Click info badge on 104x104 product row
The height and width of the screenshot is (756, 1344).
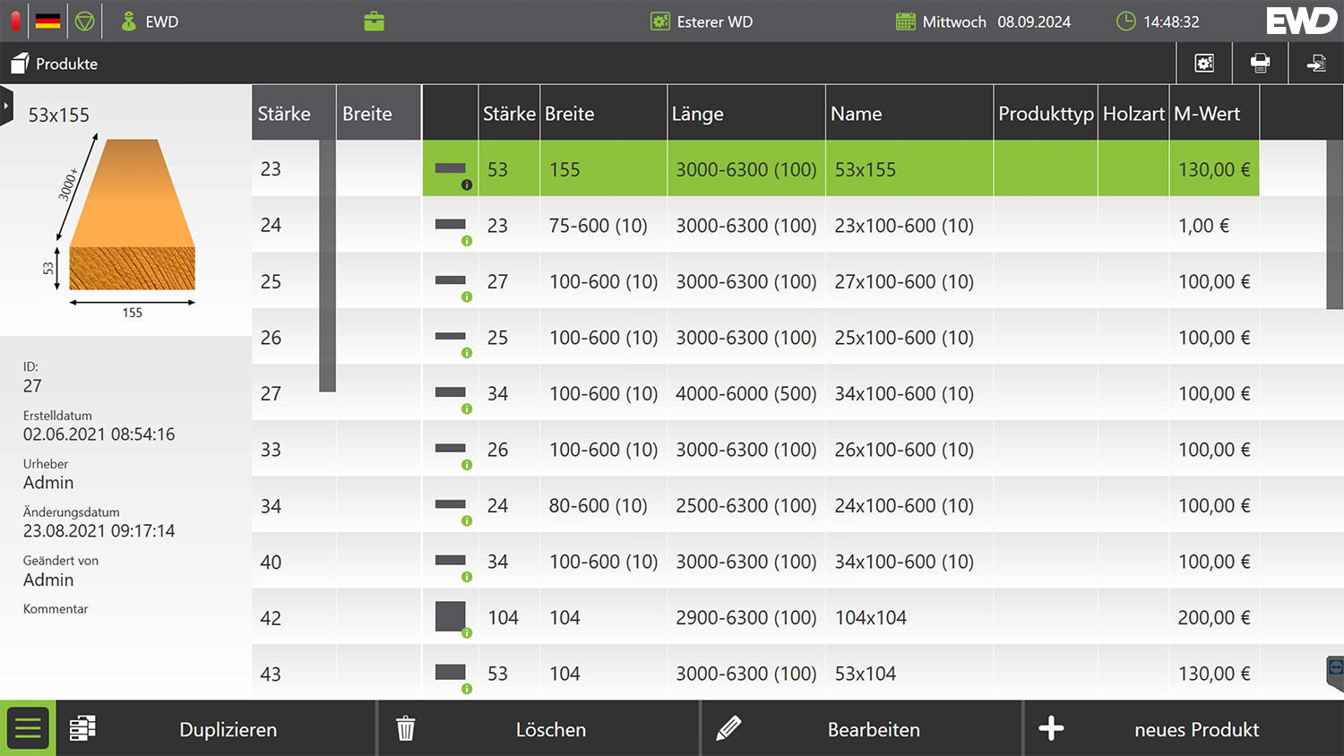(467, 633)
